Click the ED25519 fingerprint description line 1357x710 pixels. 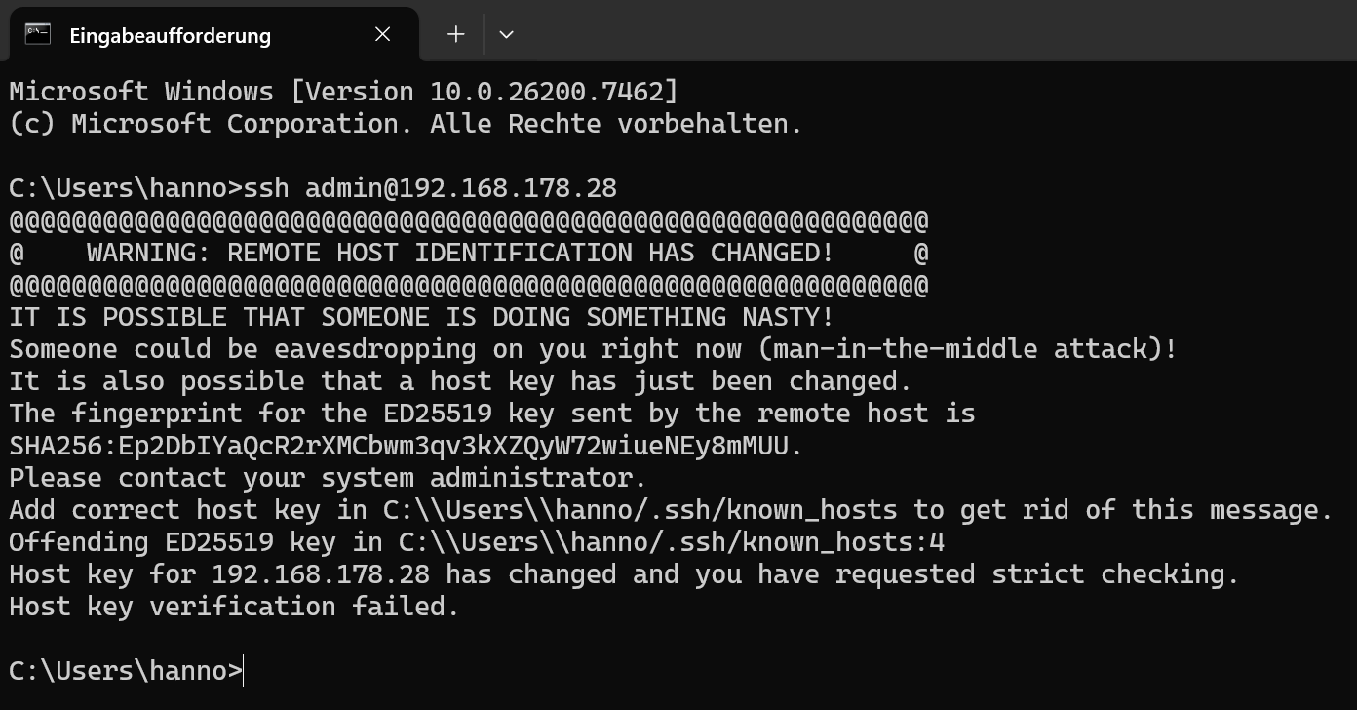click(x=491, y=414)
